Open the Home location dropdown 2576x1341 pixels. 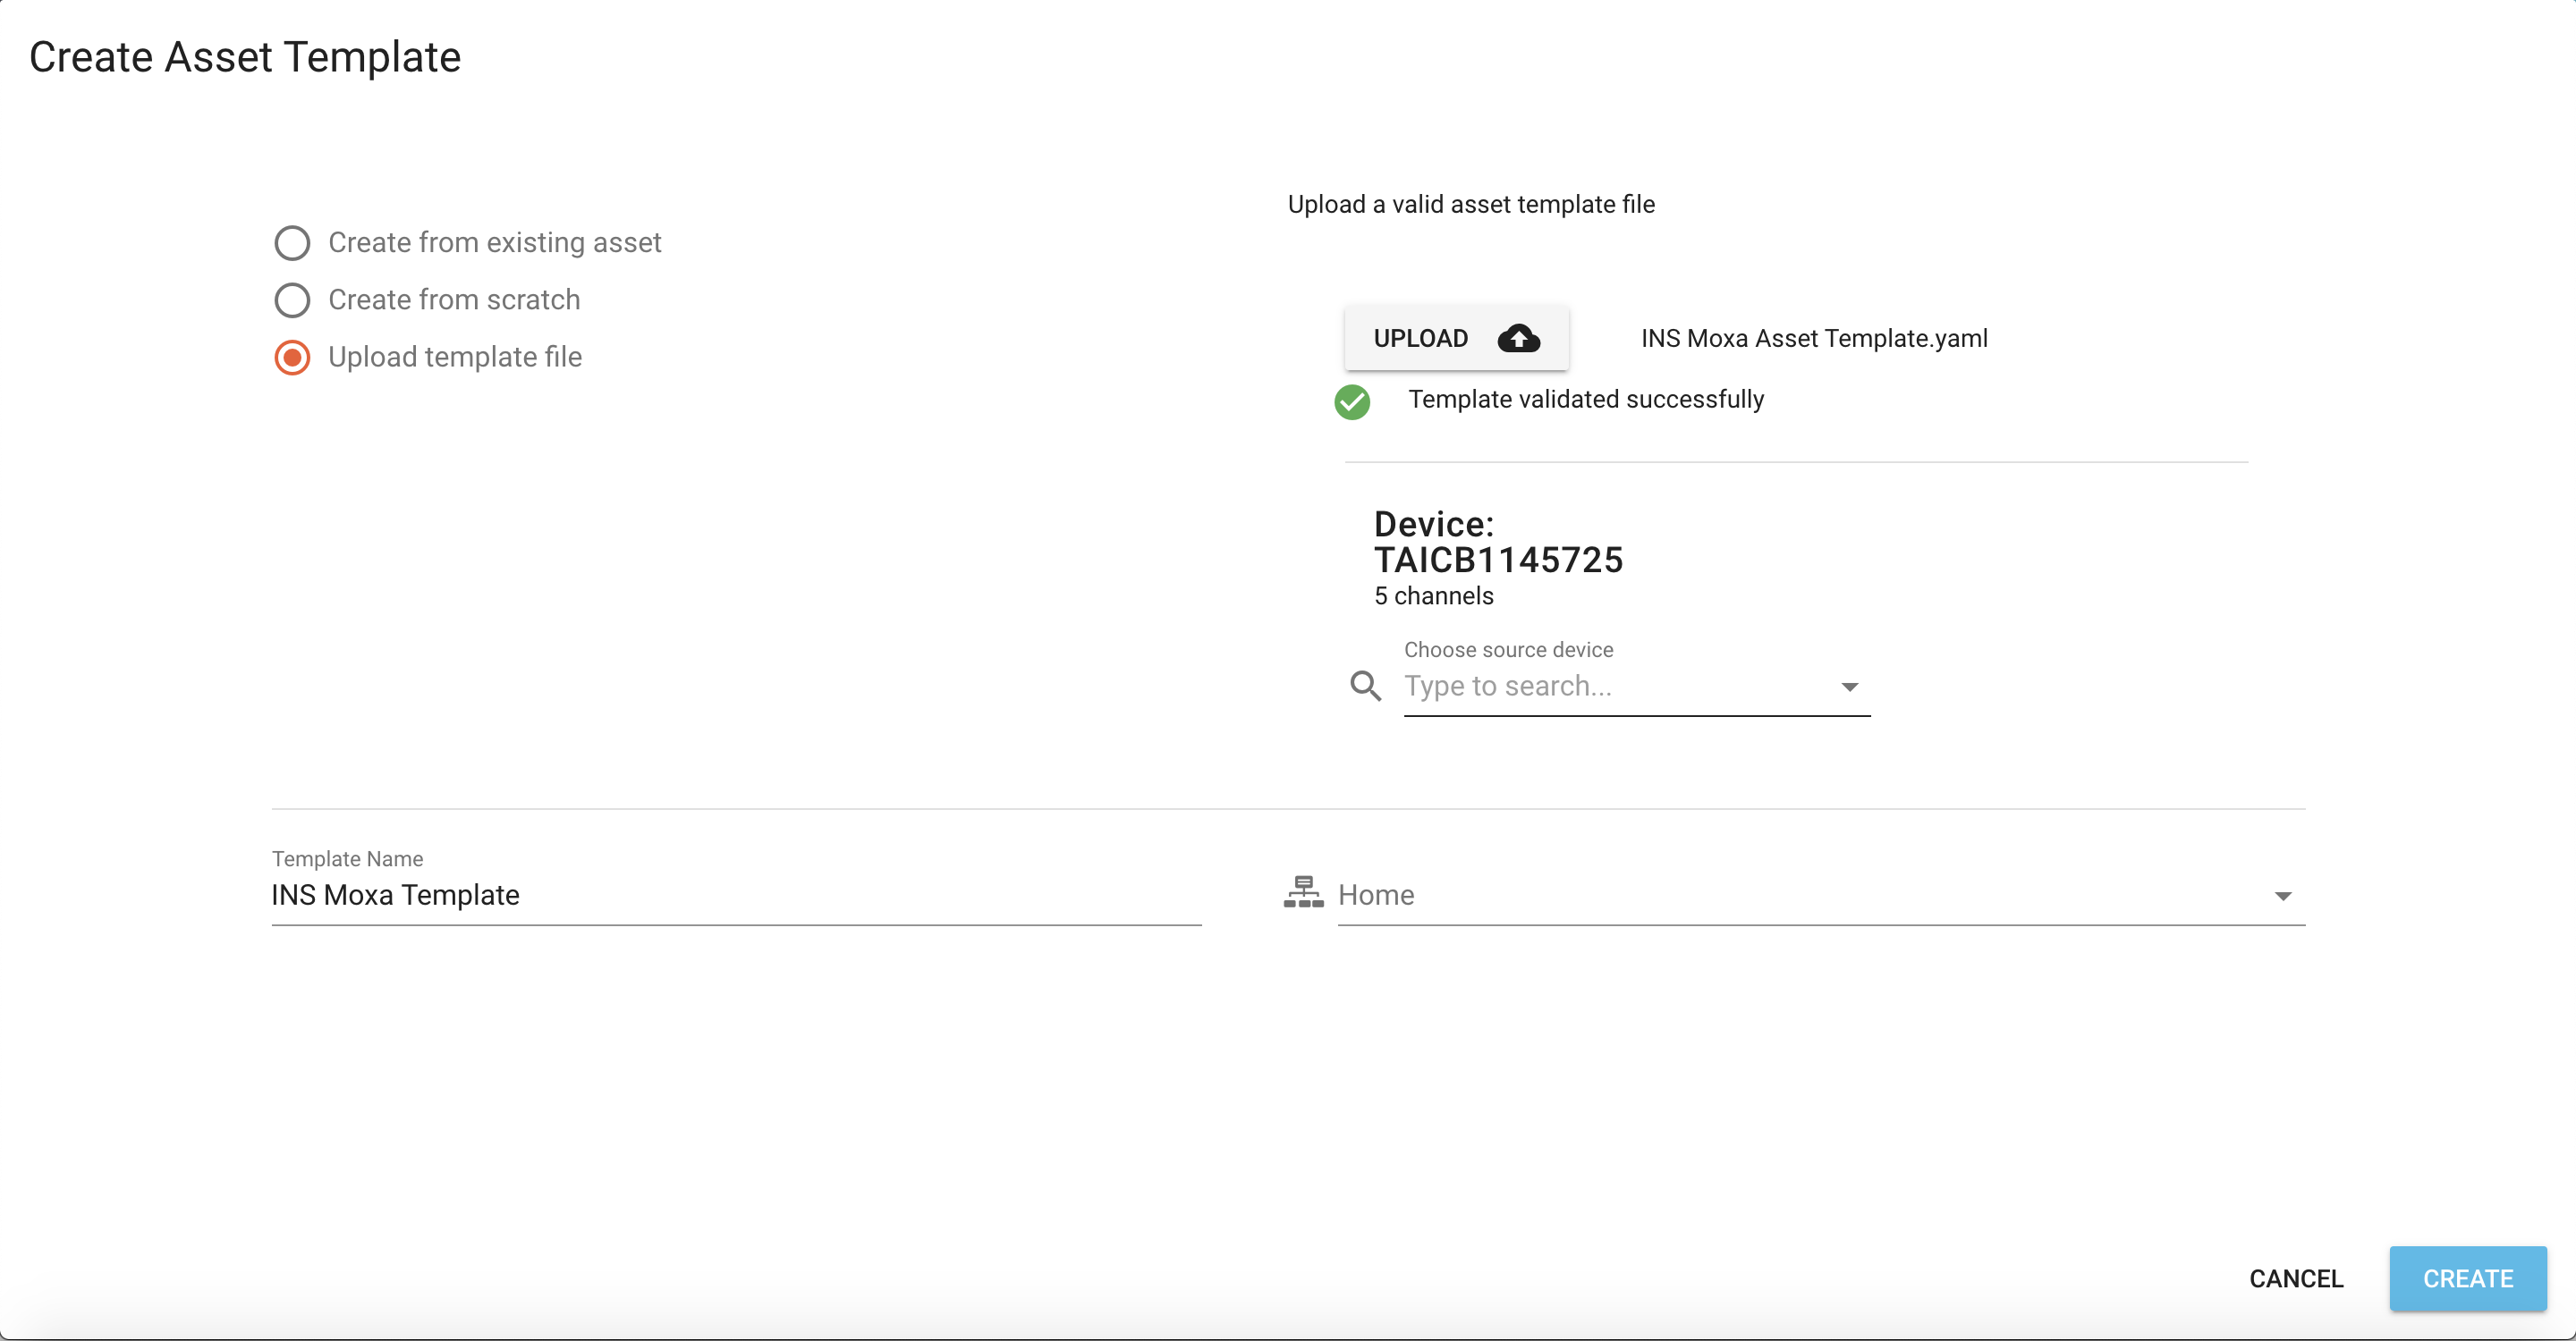pyautogui.click(x=1821, y=895)
